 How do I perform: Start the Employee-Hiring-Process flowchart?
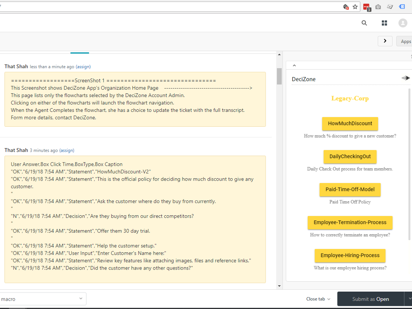(350, 255)
